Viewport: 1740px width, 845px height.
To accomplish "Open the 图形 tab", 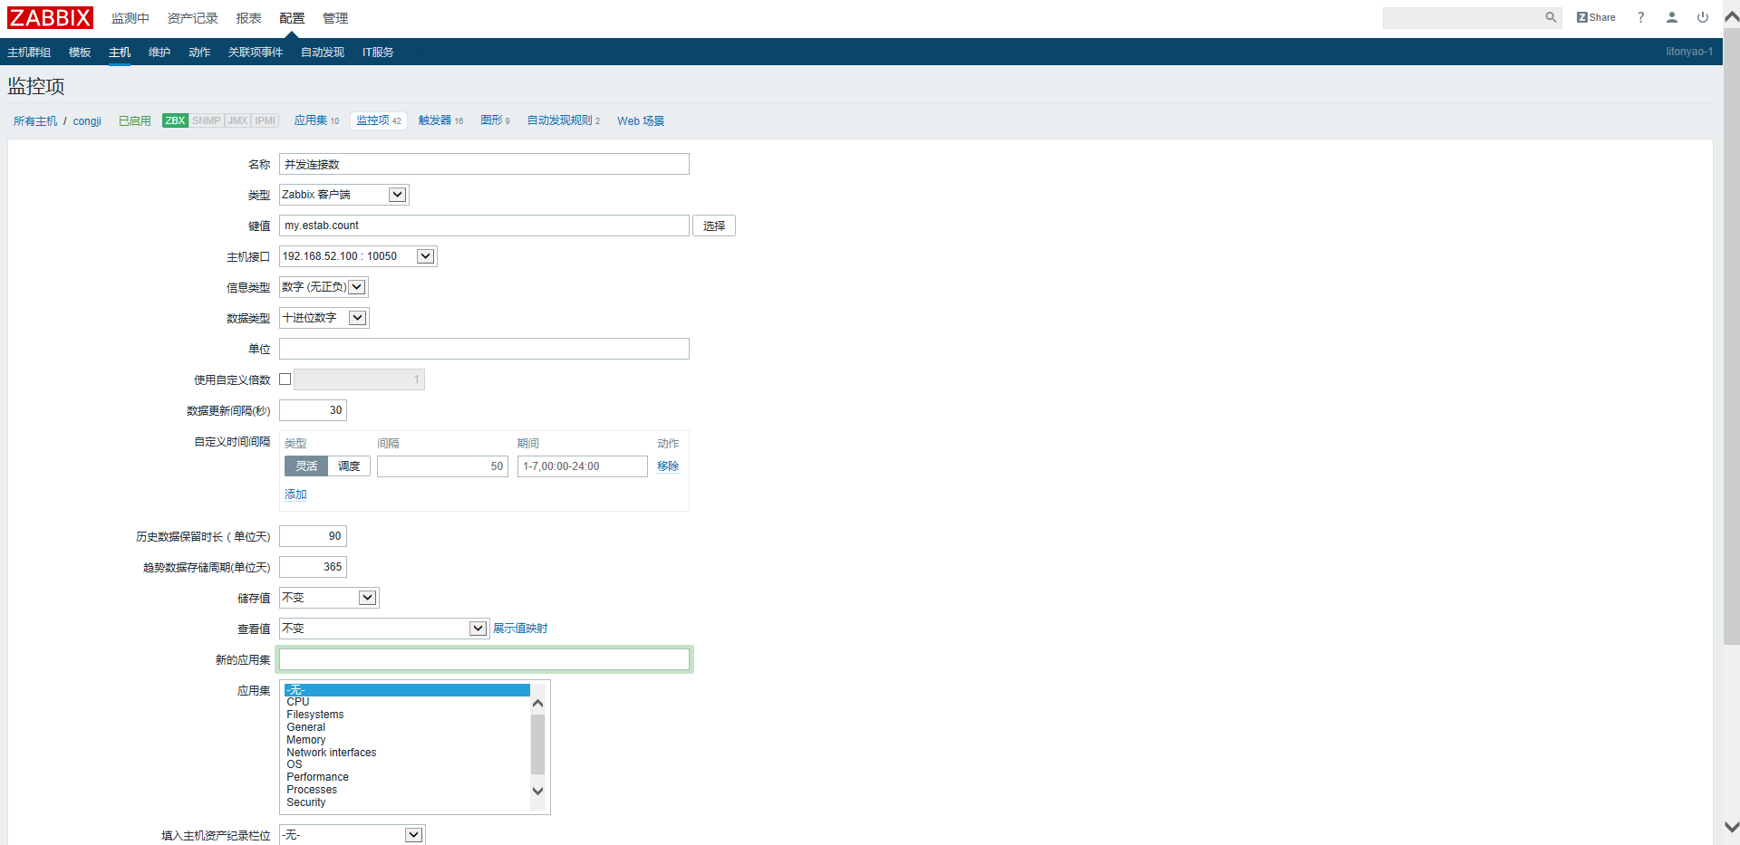I will [495, 120].
